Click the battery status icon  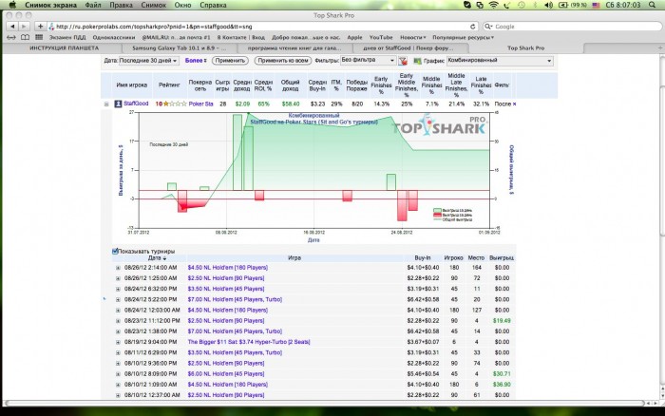pos(563,5)
